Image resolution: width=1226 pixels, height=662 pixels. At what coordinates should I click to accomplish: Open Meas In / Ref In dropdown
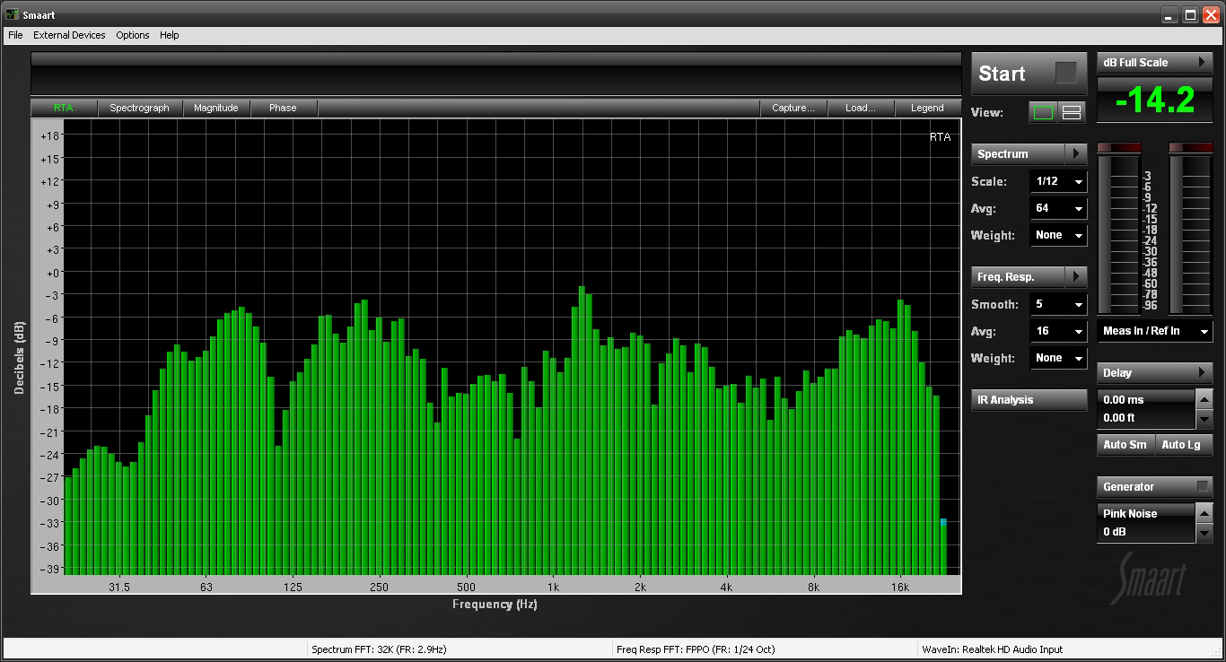pyautogui.click(x=1155, y=331)
